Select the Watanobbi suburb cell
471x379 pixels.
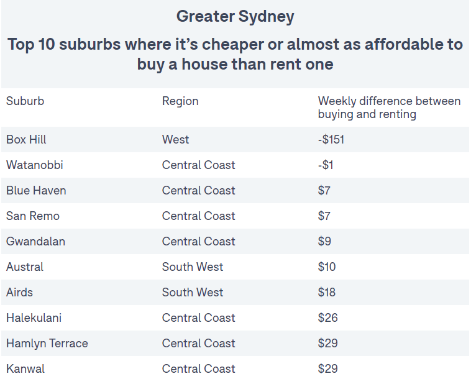(x=35, y=165)
